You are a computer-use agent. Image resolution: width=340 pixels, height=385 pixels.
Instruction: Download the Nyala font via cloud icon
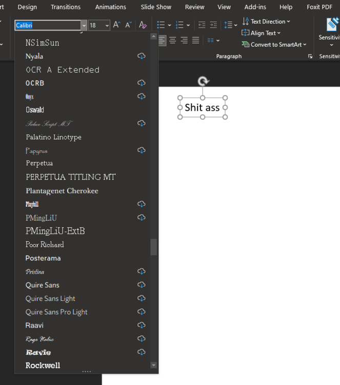142,56
